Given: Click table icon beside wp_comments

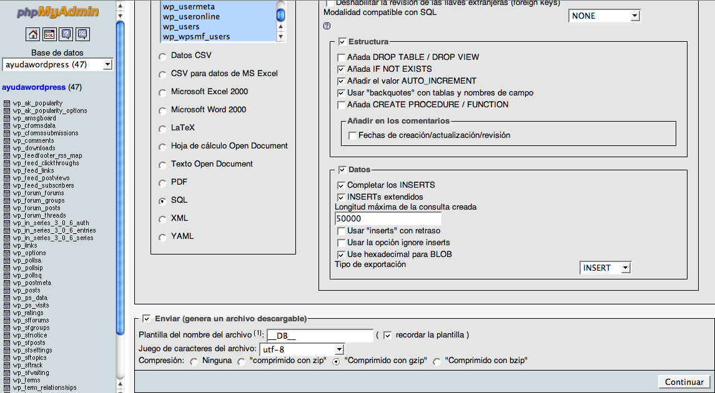Looking at the screenshot, I should 7,141.
